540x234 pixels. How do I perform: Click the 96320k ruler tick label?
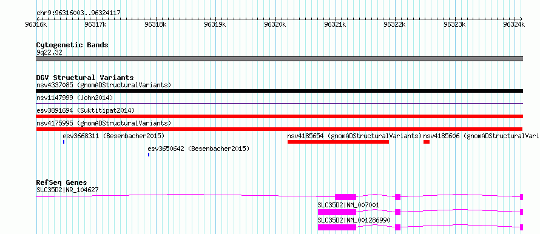275,24
